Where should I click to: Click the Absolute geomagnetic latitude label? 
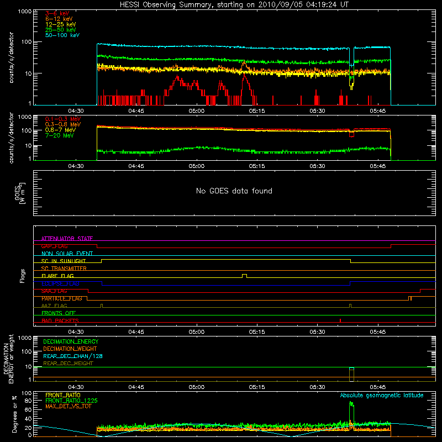pyautogui.click(x=382, y=395)
